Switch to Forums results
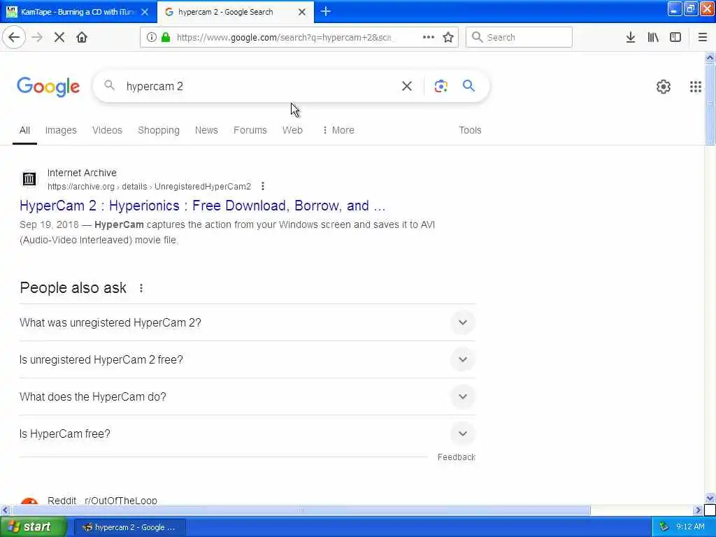The height and width of the screenshot is (537, 716). (x=250, y=130)
